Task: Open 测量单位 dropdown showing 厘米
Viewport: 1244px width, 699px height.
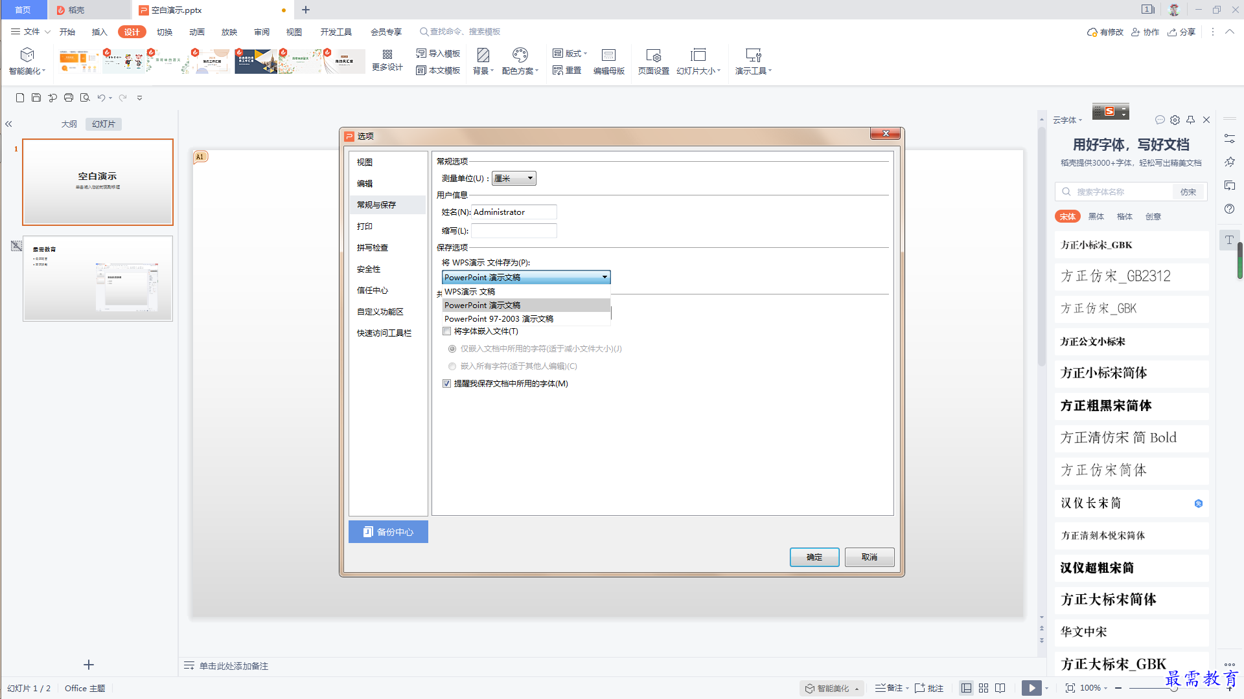Action: [514, 179]
